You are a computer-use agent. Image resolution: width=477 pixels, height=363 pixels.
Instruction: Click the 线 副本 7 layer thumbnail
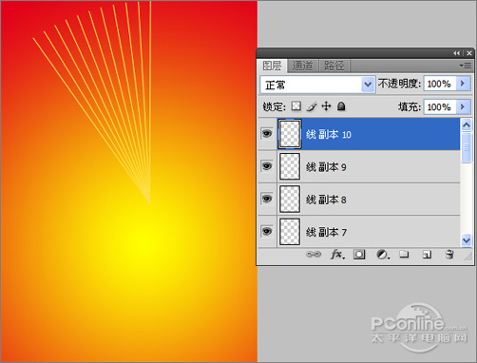click(x=290, y=232)
